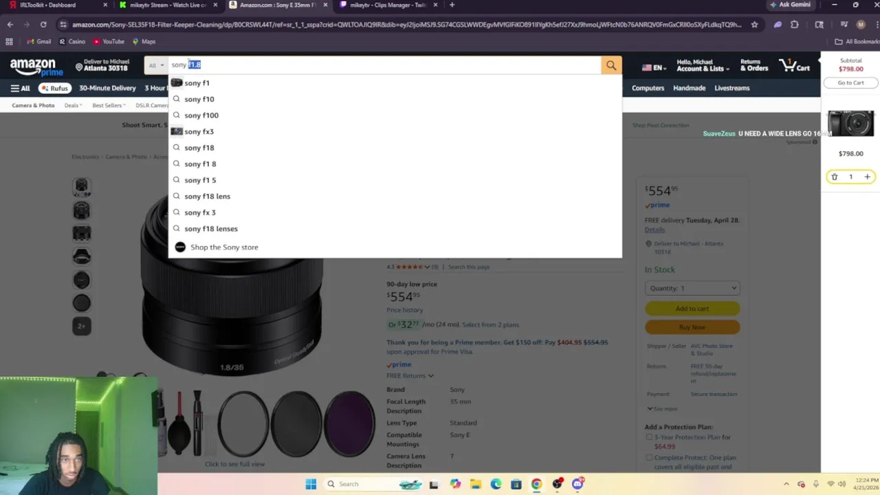880x495 pixels.
Task: Open the Best Sellers submenu dropdown
Action: 109,105
